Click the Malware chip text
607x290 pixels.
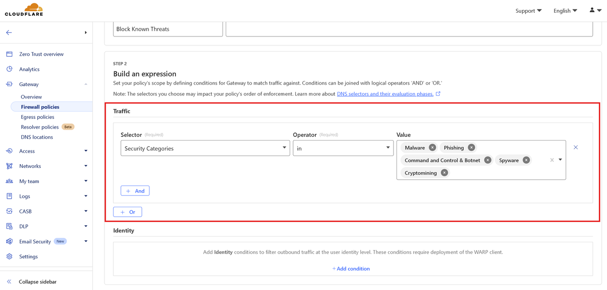point(415,148)
